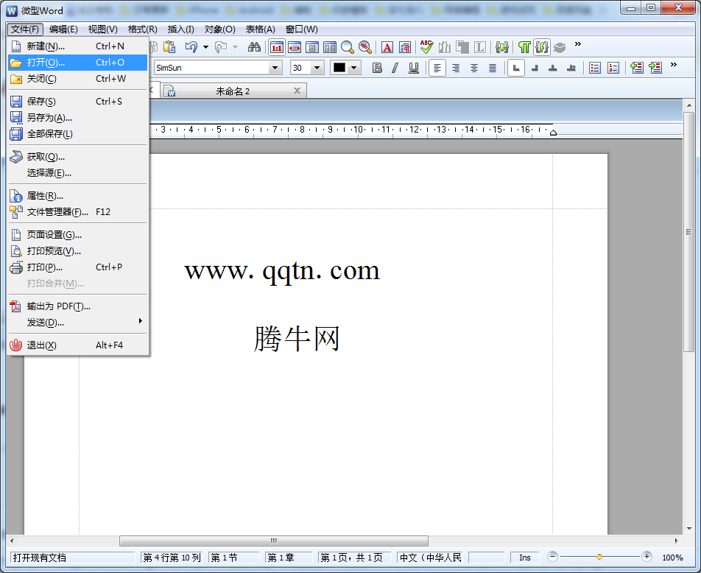This screenshot has height=573, width=701.
Task: Toggle formatting marks pilcrow icon
Action: pos(524,47)
